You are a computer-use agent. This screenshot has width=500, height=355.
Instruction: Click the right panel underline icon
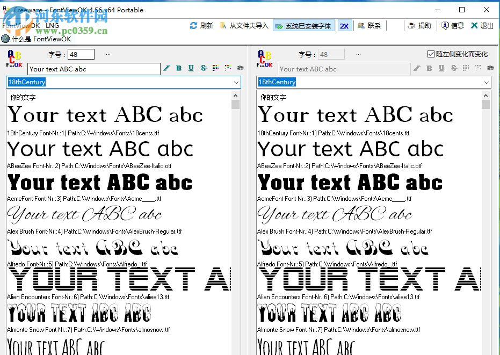(441, 68)
